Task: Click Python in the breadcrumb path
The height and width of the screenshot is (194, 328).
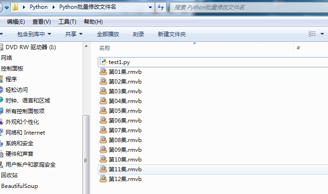Action: (x=38, y=7)
